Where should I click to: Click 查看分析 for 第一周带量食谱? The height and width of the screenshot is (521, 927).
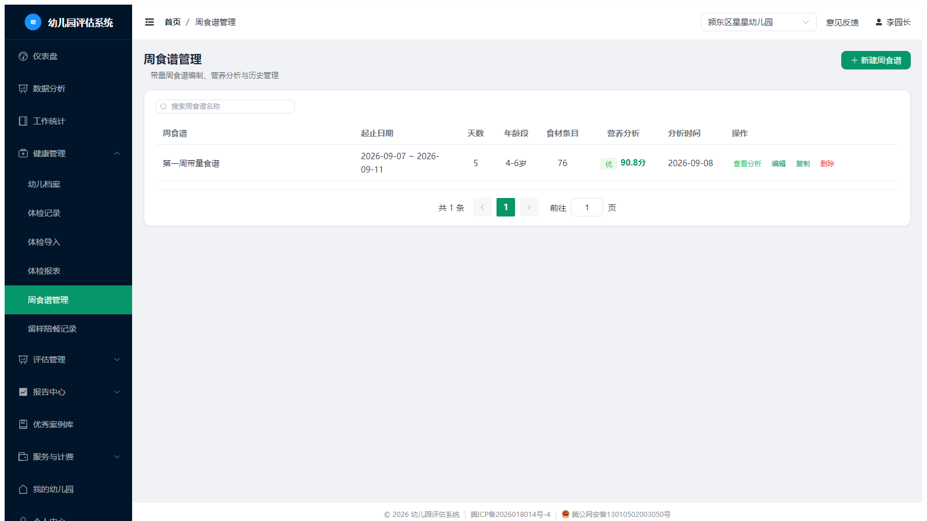747,164
